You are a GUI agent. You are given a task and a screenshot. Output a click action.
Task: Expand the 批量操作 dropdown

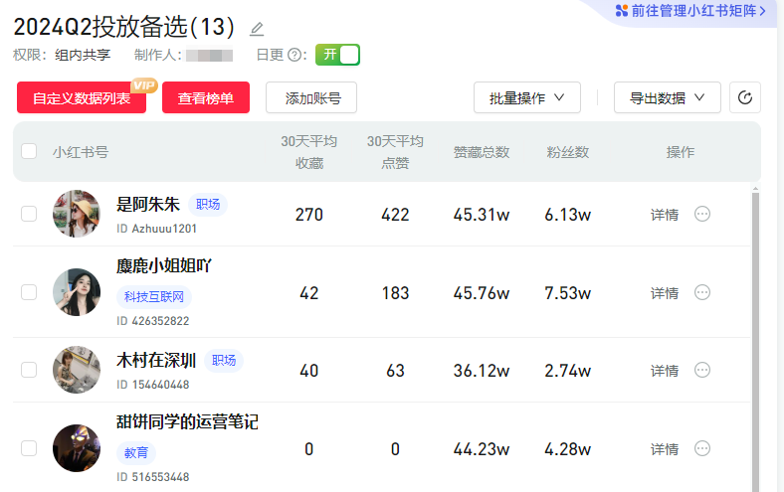(527, 97)
